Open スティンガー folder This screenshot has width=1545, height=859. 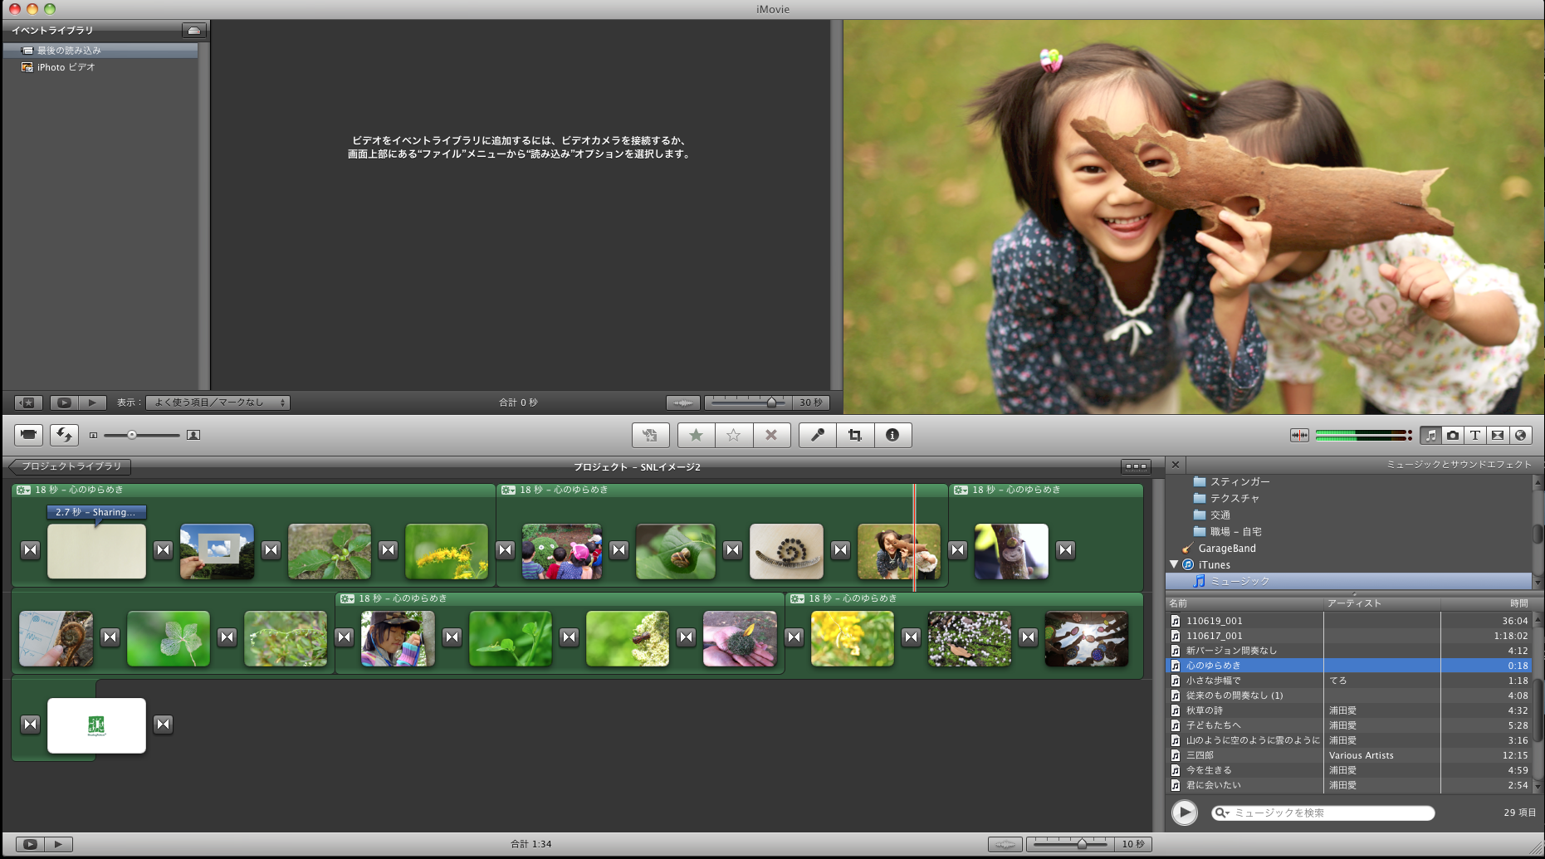point(1231,481)
